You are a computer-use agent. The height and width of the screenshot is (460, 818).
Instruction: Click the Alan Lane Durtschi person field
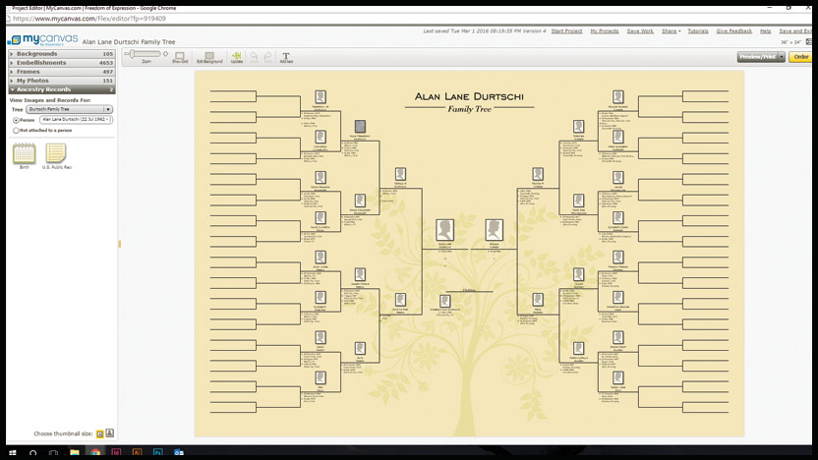tap(76, 120)
